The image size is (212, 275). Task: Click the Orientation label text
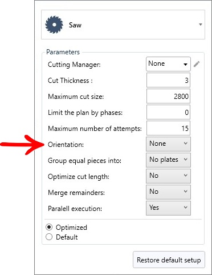coord(66,145)
